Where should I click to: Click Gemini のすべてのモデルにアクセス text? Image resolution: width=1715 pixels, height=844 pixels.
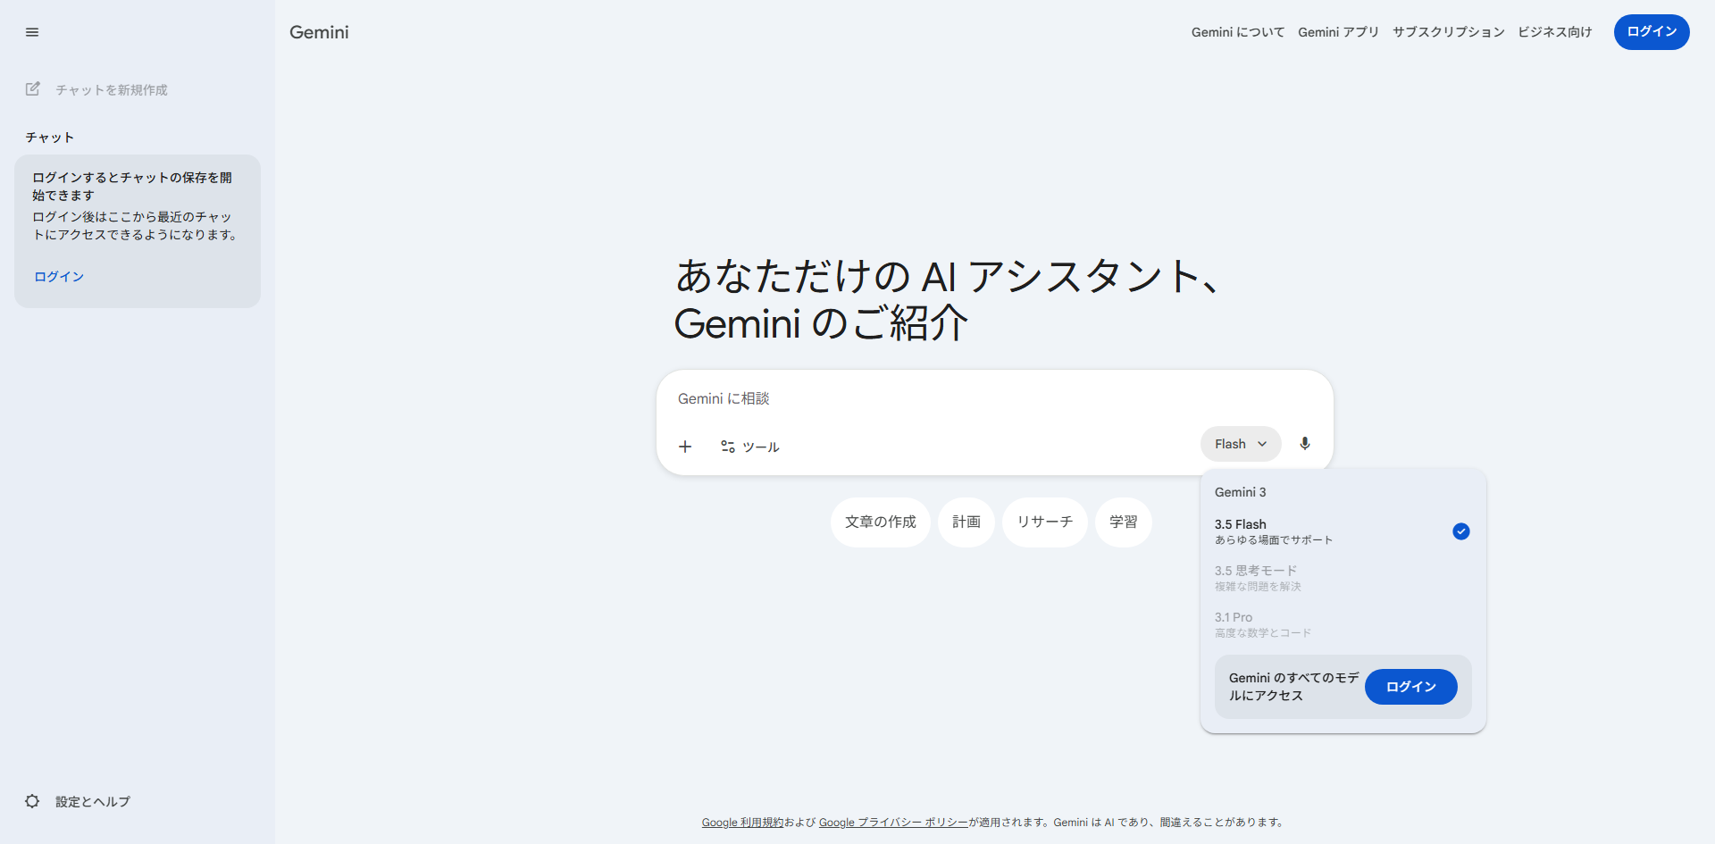click(x=1293, y=687)
